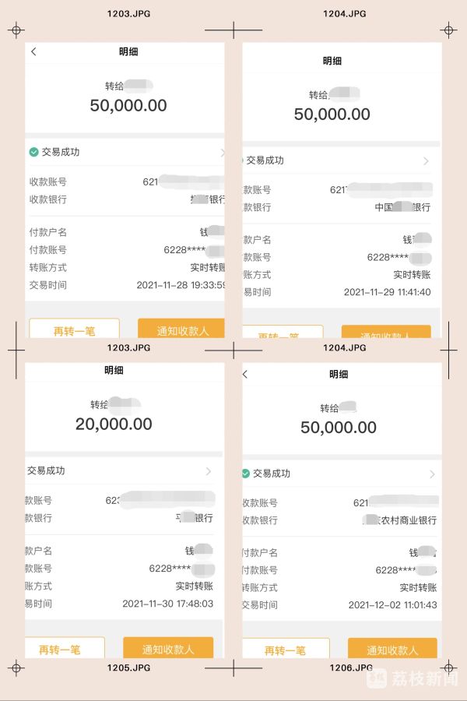Viewport: 467px width, 701px height.
Task: Expand 交易成功 chevron on the 2021-11-28 receipt
Action: pos(222,153)
